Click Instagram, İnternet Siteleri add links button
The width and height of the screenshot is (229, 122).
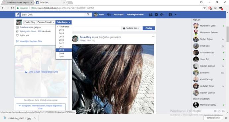41,107
